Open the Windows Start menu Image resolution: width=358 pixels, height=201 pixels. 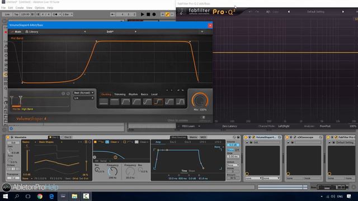pos(5,196)
